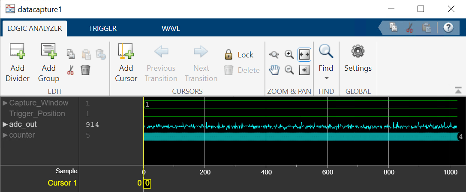
Task: Add a new cursor with Add Cursor
Action: 126,63
